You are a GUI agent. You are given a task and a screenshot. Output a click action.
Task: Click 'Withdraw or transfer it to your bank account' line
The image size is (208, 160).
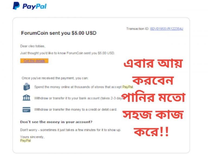(x=79, y=98)
